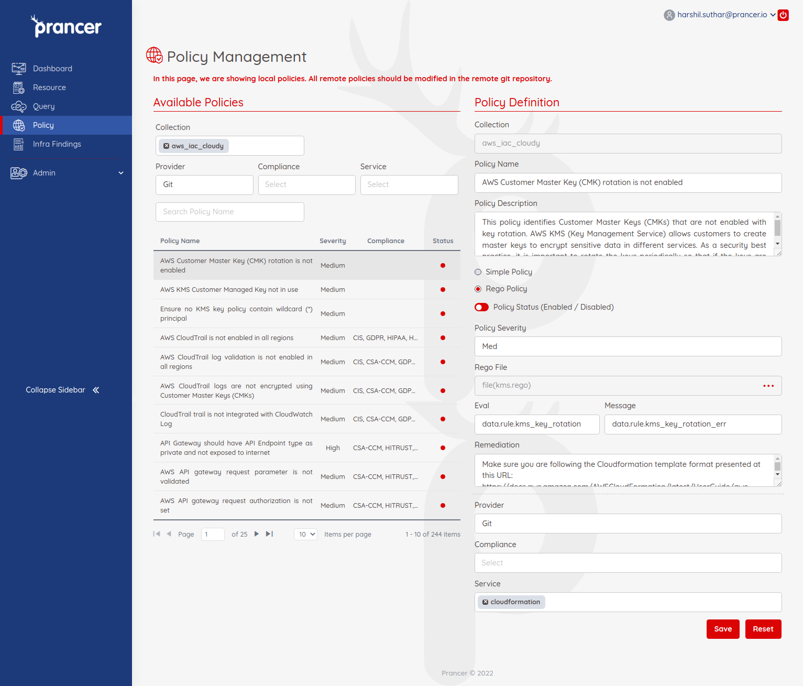Viewport: 803px width, 686px height.
Task: Go to first page of policies
Action: [157, 534]
